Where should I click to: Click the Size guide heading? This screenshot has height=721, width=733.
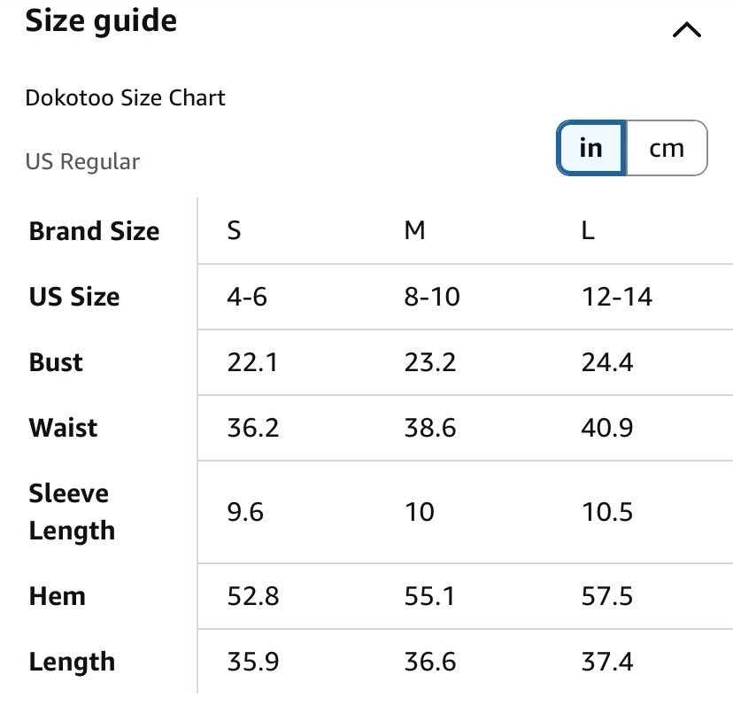pyautogui.click(x=101, y=21)
